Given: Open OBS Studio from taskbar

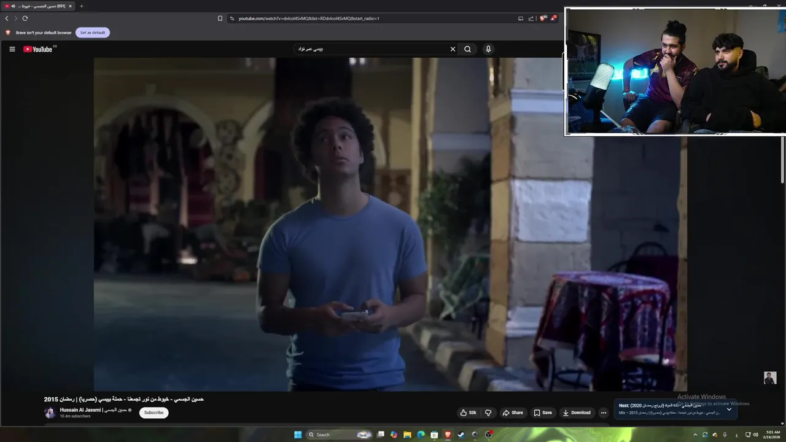Looking at the screenshot, I should (x=488, y=435).
